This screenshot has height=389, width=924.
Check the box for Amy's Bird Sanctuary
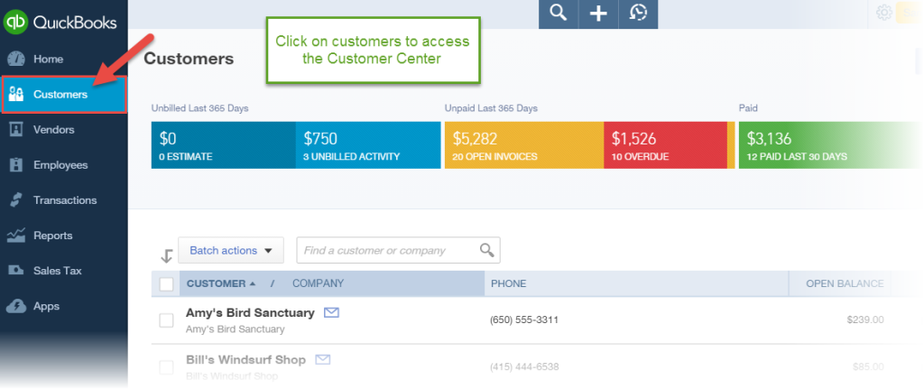coord(166,320)
